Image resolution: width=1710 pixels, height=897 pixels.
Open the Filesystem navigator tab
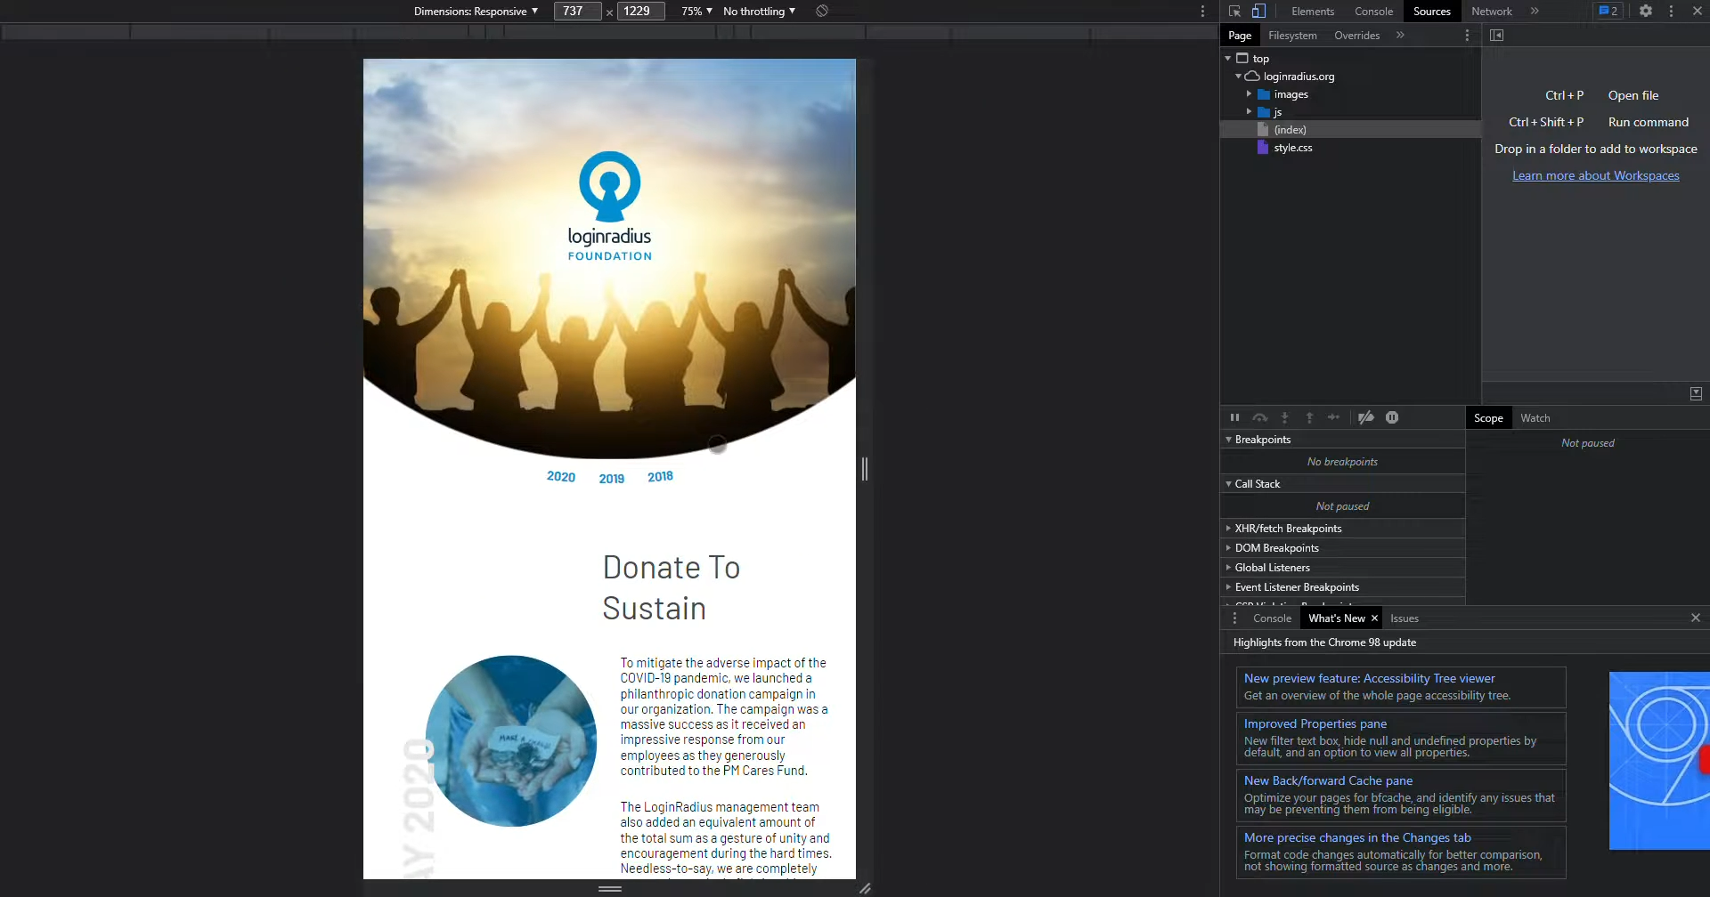click(x=1292, y=36)
